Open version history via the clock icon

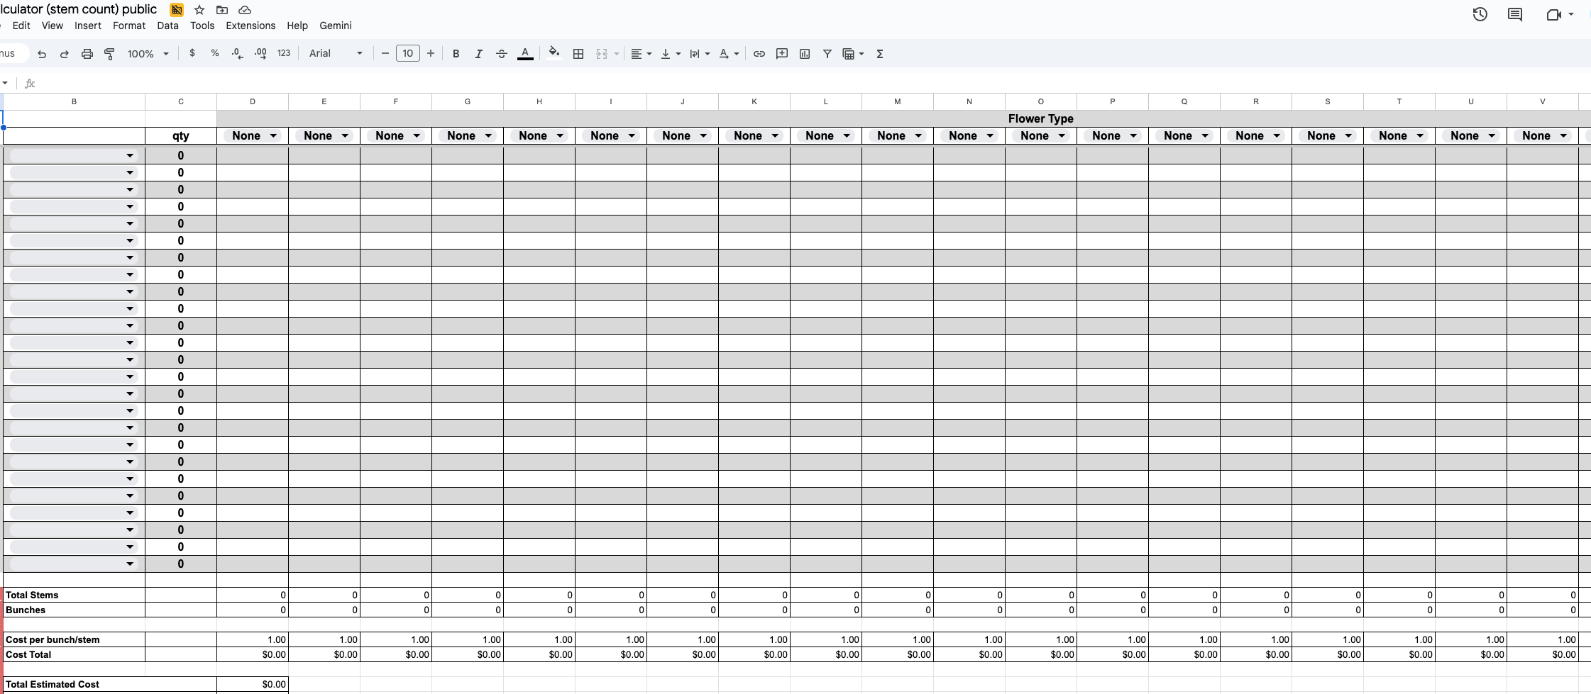tap(1480, 14)
